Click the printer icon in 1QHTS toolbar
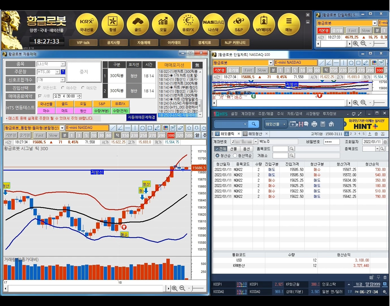 314,124
